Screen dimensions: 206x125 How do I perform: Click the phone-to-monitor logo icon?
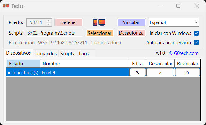pyautogui.click(x=99, y=22)
